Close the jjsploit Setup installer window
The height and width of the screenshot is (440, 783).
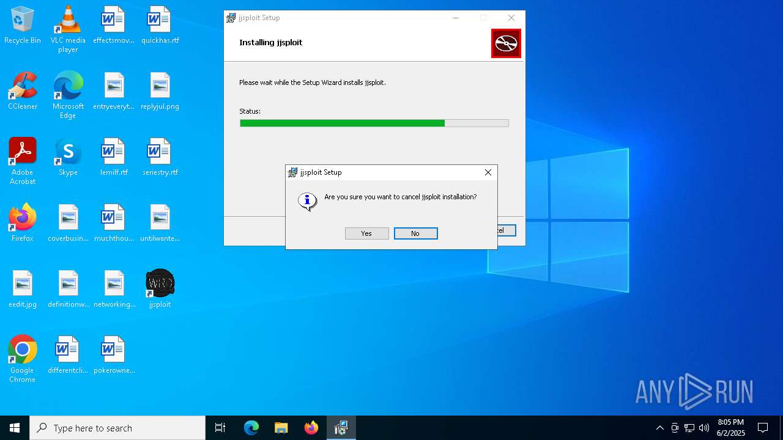click(x=511, y=18)
